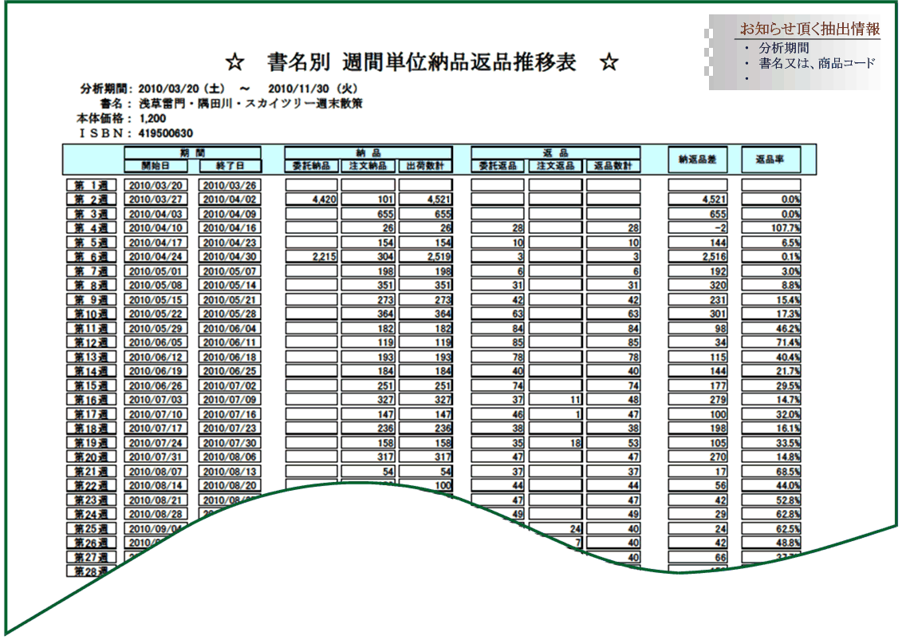The width and height of the screenshot is (902, 640).
Task: Click the 注文返品 value 11 in week 16
Action: click(555, 400)
